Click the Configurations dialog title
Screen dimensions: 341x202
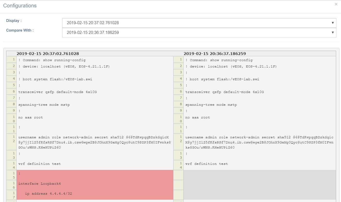pyautogui.click(x=20, y=6)
